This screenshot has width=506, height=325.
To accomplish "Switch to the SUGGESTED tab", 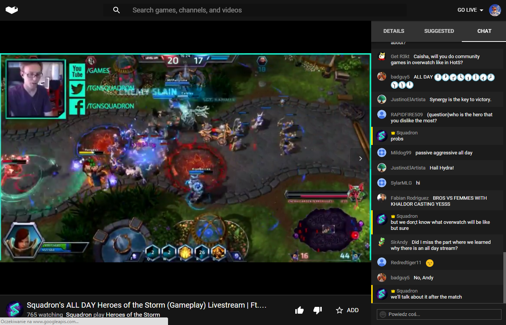I will [x=439, y=31].
